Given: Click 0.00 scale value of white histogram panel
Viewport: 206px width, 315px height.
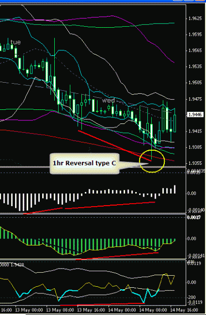Looking at the screenshot, I should tap(192, 194).
